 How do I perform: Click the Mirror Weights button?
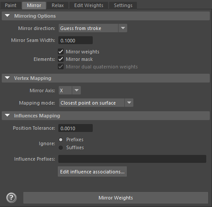pyautogui.click(x=116, y=198)
